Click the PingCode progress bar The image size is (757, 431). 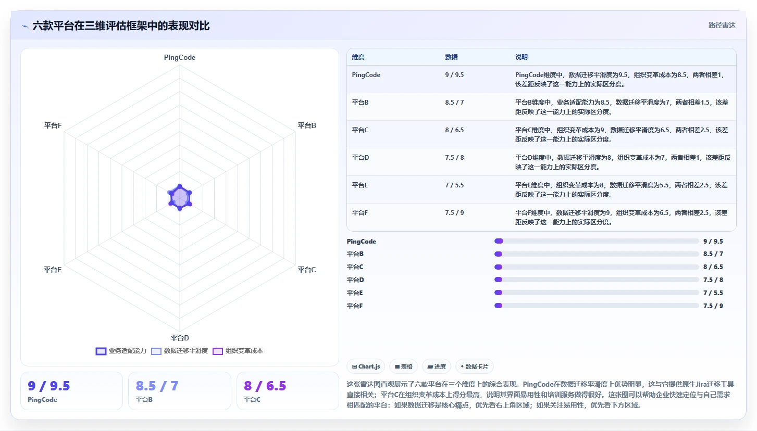[597, 241]
